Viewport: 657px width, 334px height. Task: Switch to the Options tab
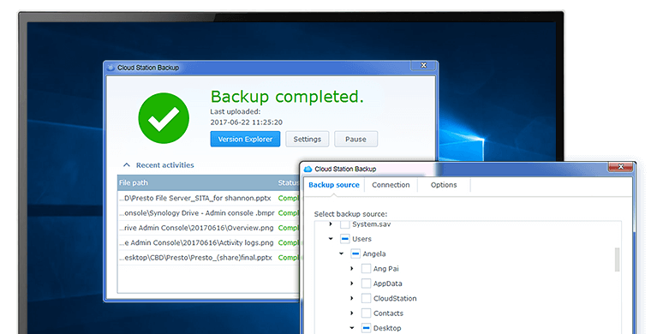tap(444, 185)
